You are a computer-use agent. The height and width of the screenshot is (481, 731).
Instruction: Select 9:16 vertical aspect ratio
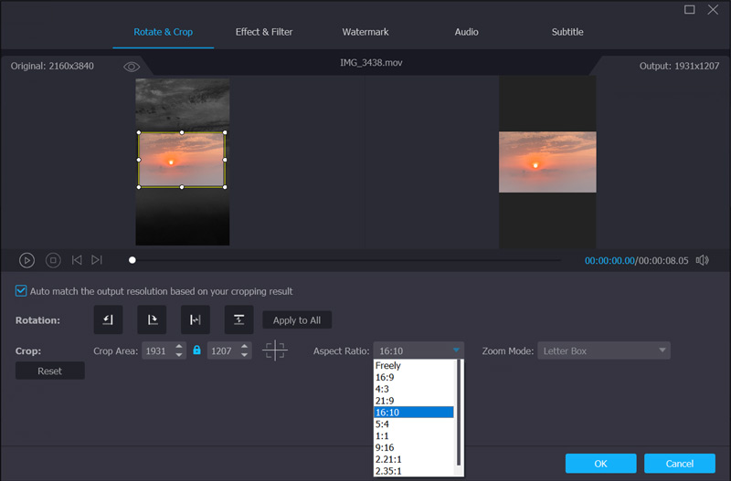click(x=414, y=447)
